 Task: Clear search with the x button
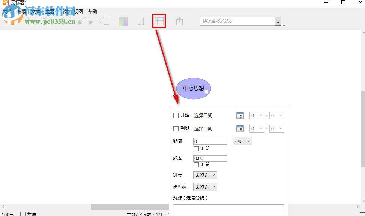[x=278, y=21]
